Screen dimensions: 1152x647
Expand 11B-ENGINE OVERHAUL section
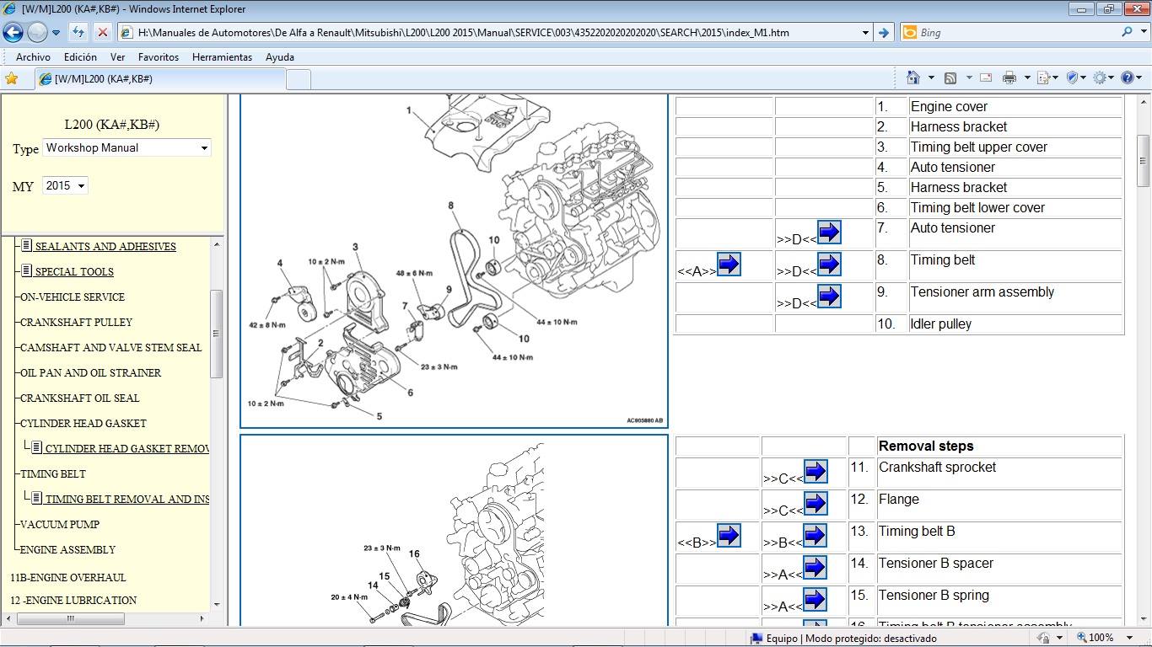[67, 577]
